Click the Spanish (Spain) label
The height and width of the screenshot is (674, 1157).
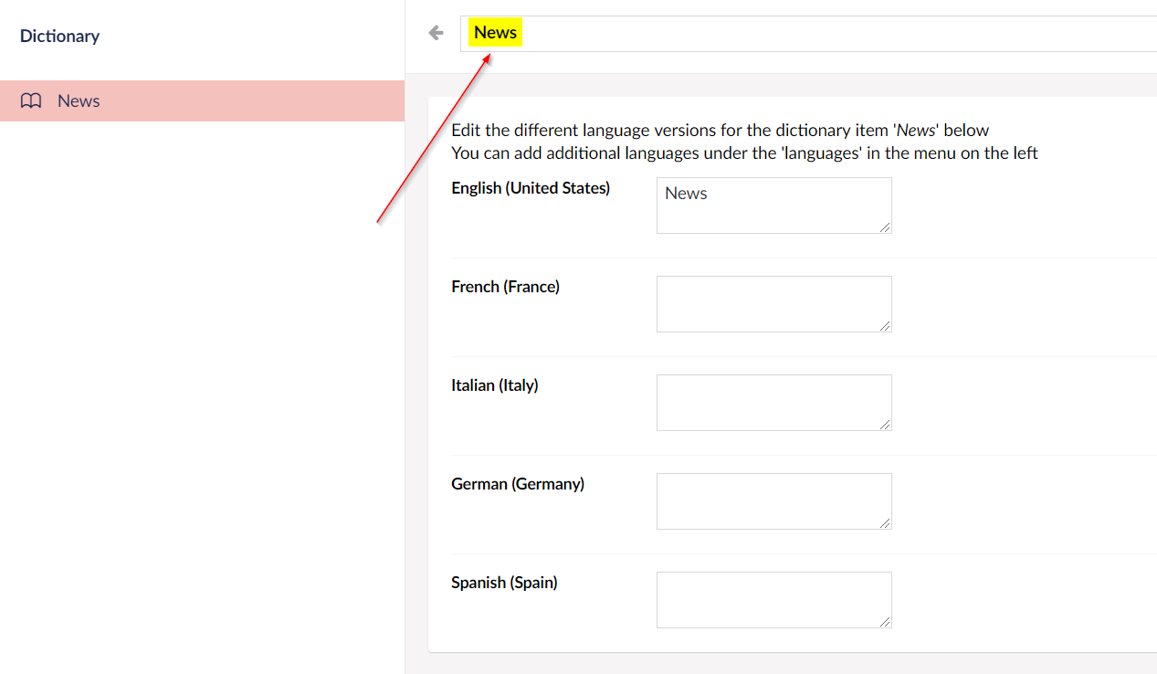tap(504, 583)
